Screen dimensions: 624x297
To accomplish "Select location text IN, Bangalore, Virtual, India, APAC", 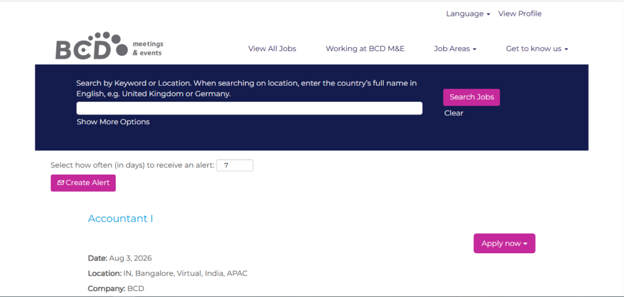I will tap(185, 273).
